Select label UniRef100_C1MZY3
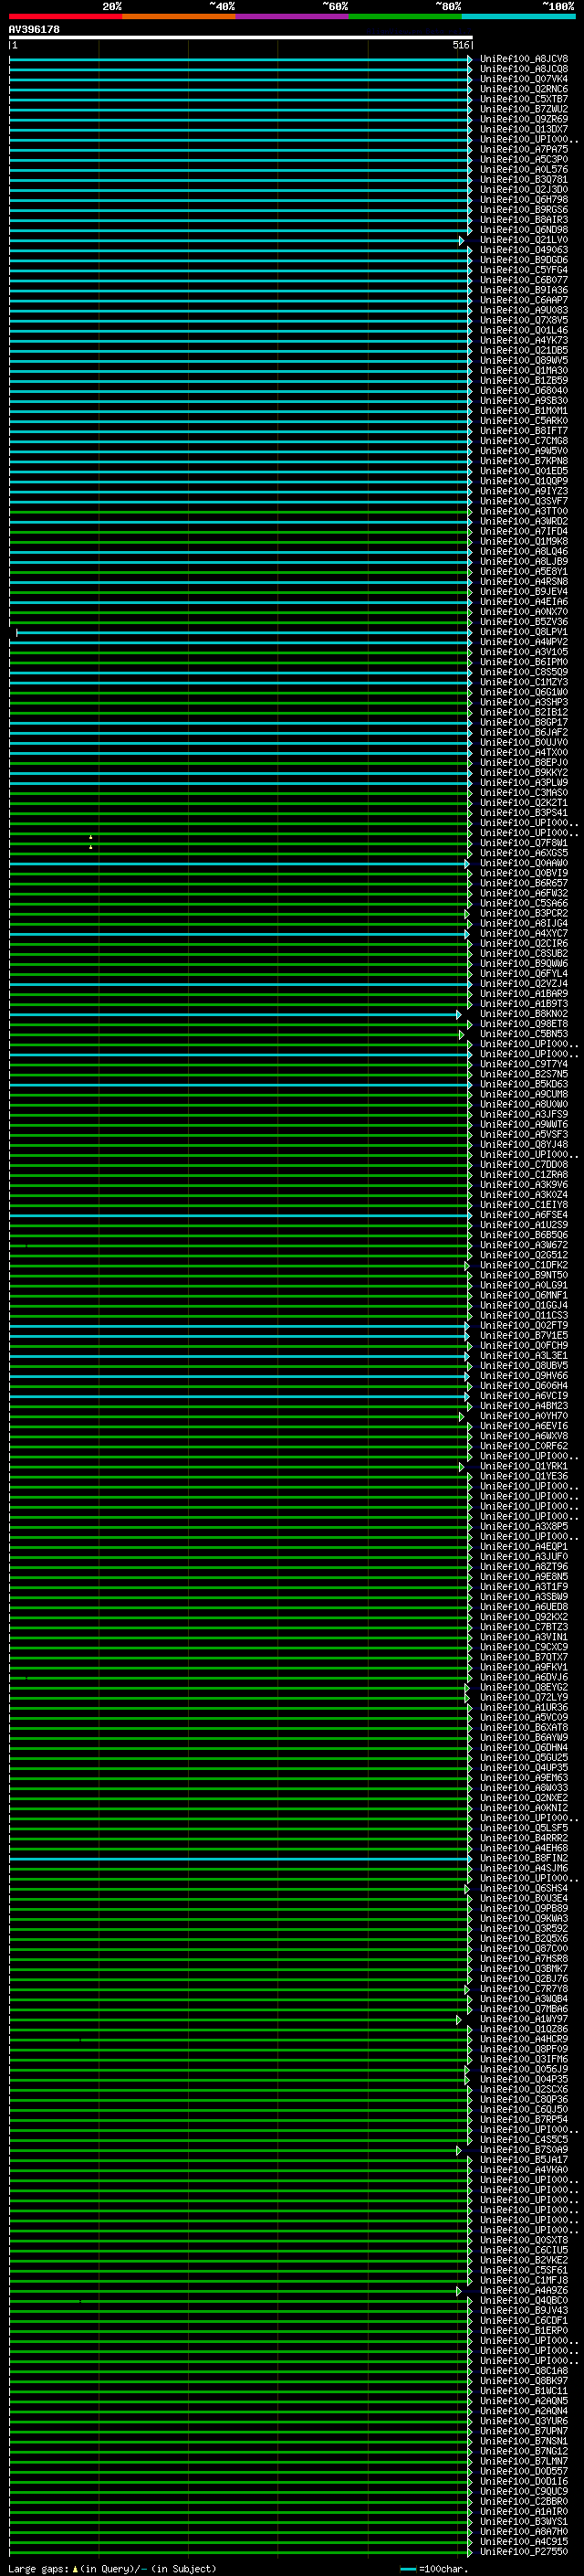Viewport: 584px width, 2576px height. coord(524,682)
